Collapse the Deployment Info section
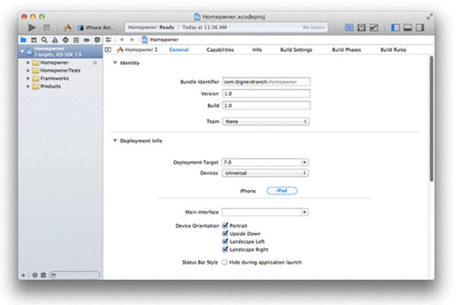This screenshot has height=305, width=458. [115, 141]
